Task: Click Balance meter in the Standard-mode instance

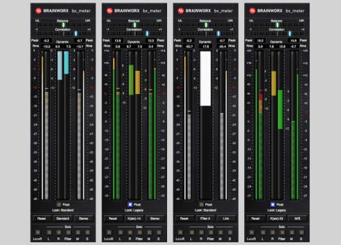Action: [x=63, y=24]
